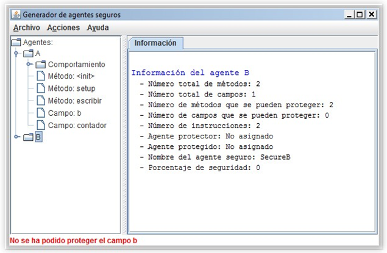The width and height of the screenshot is (387, 253).
Task: Collapse the agent A tree node
Action: (16, 54)
